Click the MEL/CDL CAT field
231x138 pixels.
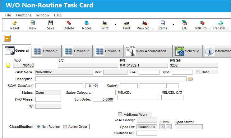(172, 97)
